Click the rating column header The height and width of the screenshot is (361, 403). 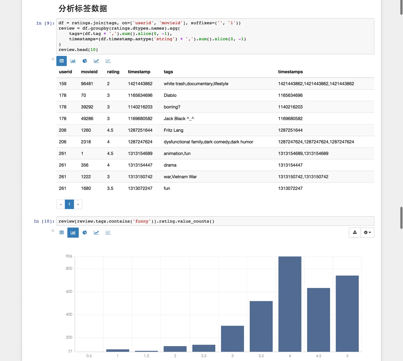[x=113, y=72]
